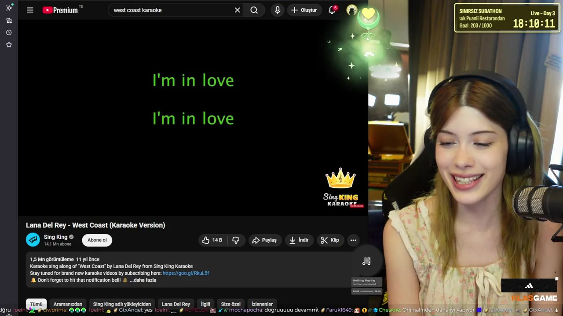
Task: Open the notifications bell
Action: click(332, 10)
